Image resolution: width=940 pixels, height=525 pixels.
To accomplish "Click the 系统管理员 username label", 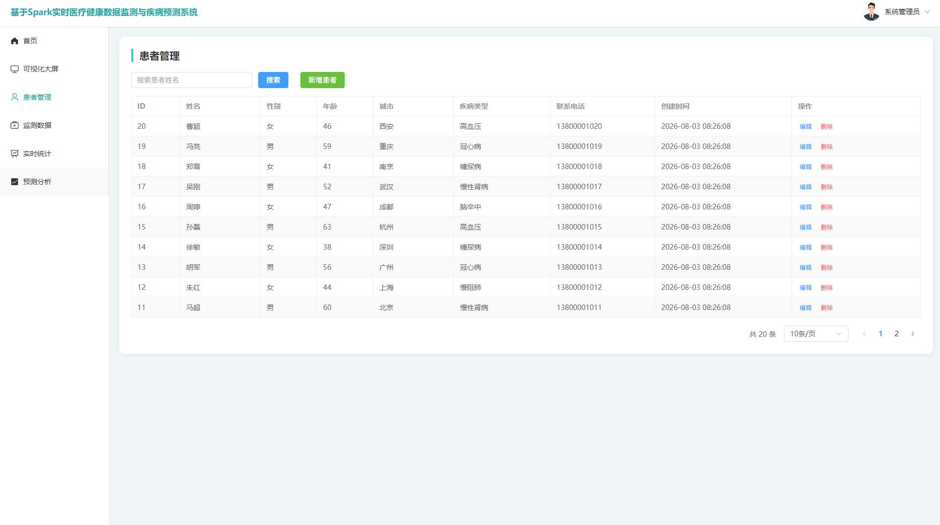I will [x=902, y=12].
